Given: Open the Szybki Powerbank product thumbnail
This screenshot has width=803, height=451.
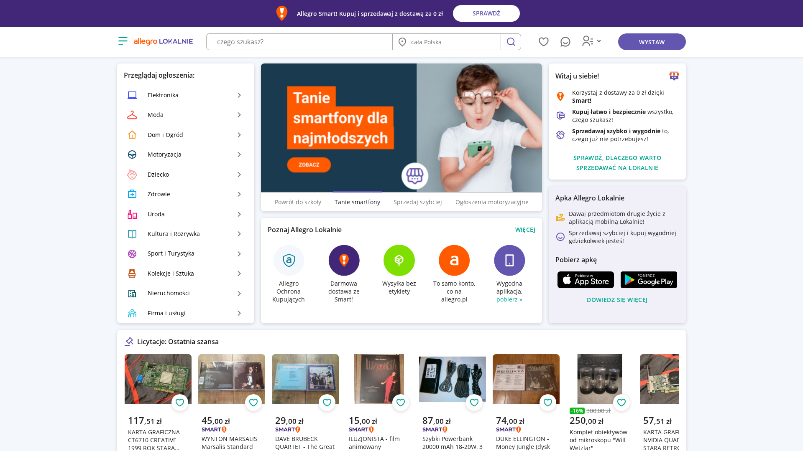Looking at the screenshot, I should click(x=453, y=379).
